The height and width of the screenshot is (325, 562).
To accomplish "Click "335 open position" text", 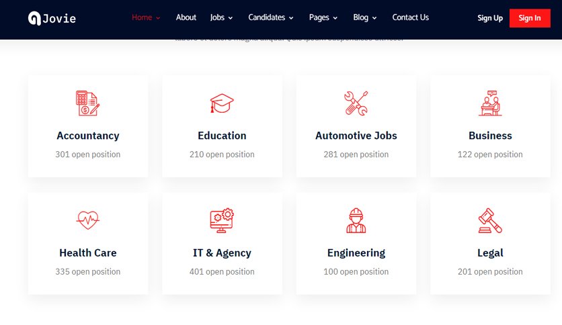I will pos(88,272).
